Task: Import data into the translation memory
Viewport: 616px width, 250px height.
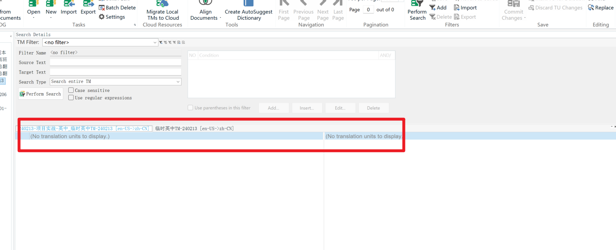Action: pyautogui.click(x=69, y=7)
